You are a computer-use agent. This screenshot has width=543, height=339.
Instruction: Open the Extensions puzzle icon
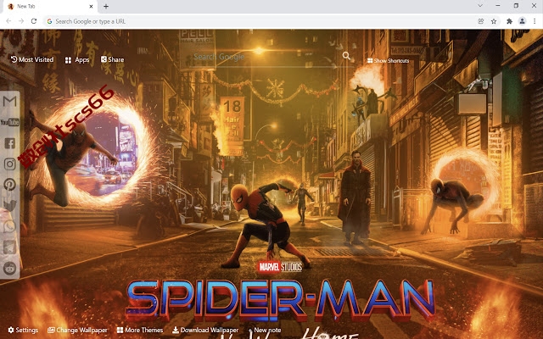509,21
